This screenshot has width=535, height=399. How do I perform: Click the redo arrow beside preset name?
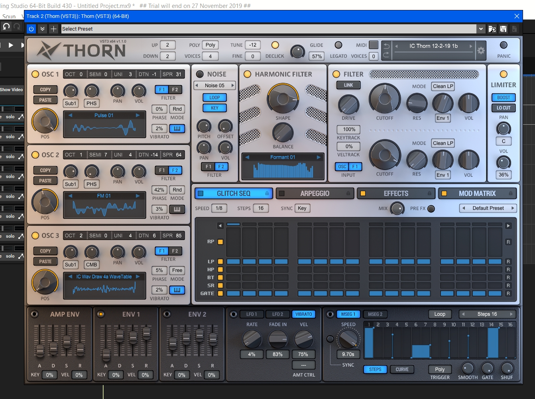pos(387,55)
